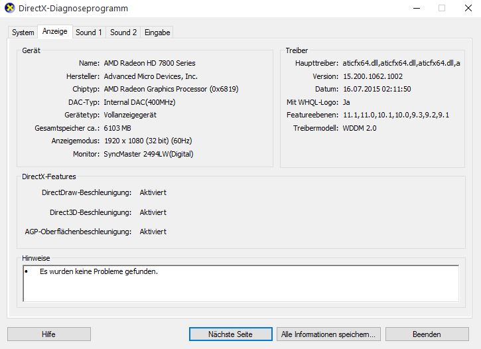Click the Nächste Seite button

click(x=230, y=334)
